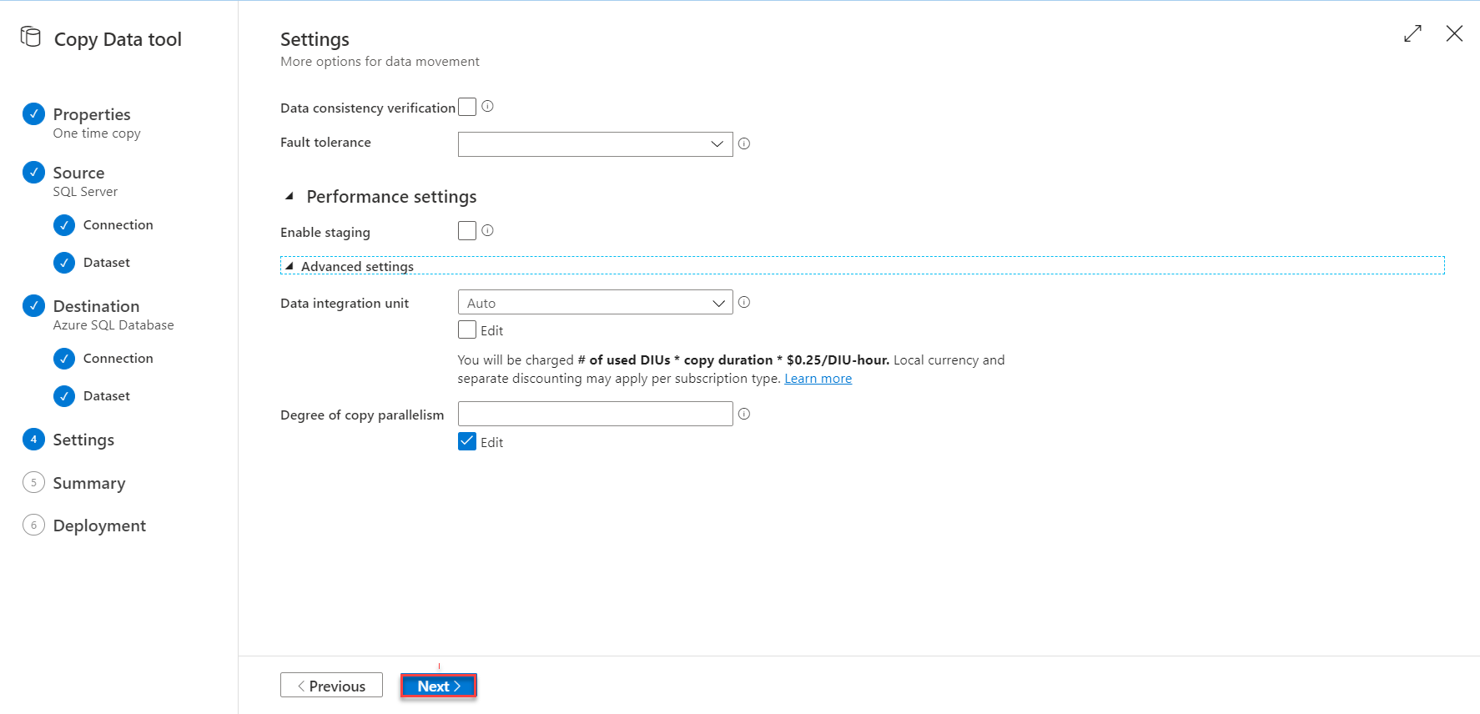This screenshot has height=714, width=1480.
Task: Click the info icon beside Data consistency verification
Action: click(488, 107)
